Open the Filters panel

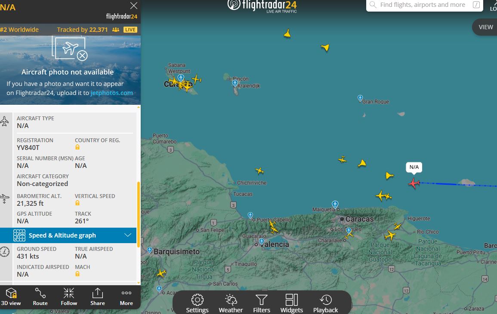[262, 304]
